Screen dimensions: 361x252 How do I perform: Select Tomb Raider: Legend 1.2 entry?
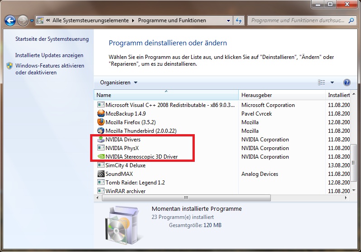click(x=135, y=183)
